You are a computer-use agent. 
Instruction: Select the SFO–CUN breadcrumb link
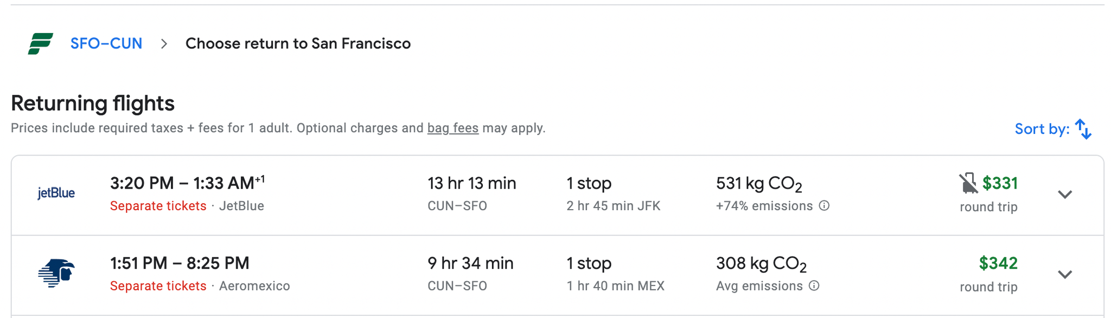105,43
